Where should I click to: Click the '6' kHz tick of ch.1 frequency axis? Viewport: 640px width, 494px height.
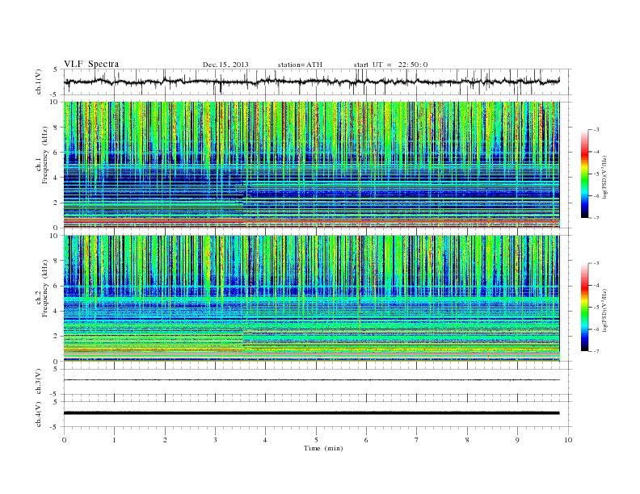pyautogui.click(x=56, y=153)
